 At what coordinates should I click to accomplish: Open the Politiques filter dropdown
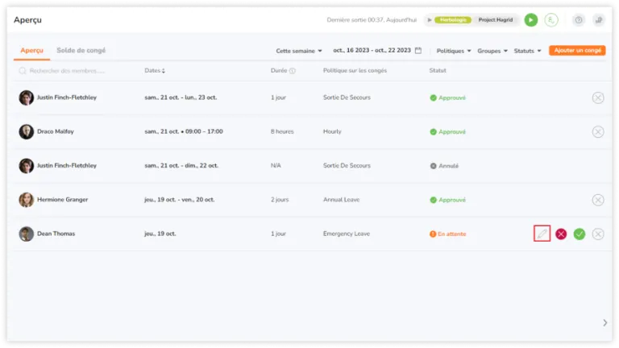pos(454,51)
